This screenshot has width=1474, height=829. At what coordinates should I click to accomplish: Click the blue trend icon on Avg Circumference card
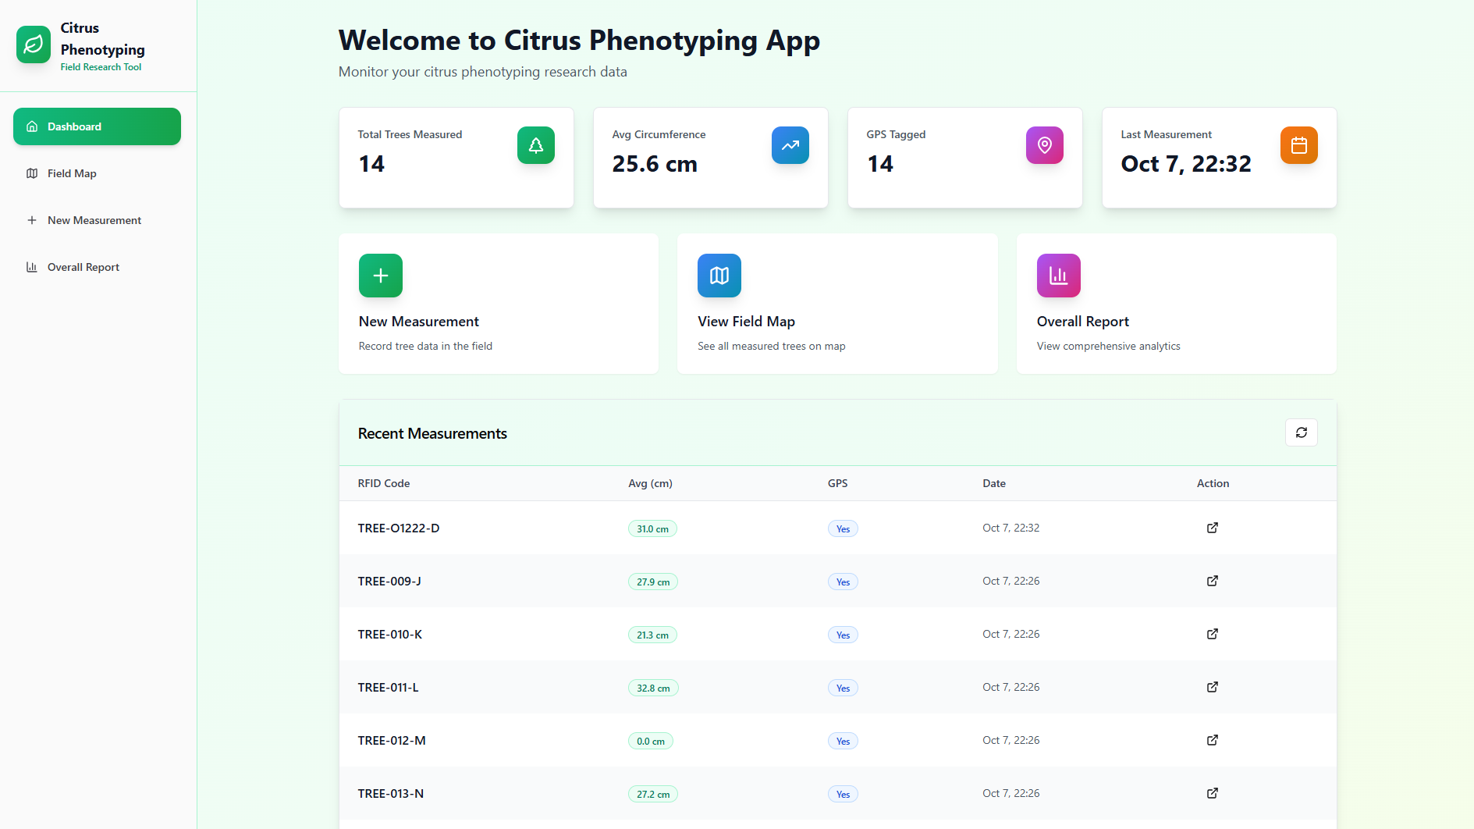(x=790, y=145)
